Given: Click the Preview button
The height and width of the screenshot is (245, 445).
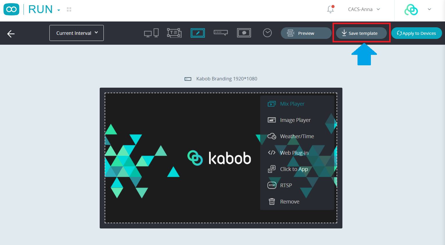Looking at the screenshot, I should coord(306,33).
